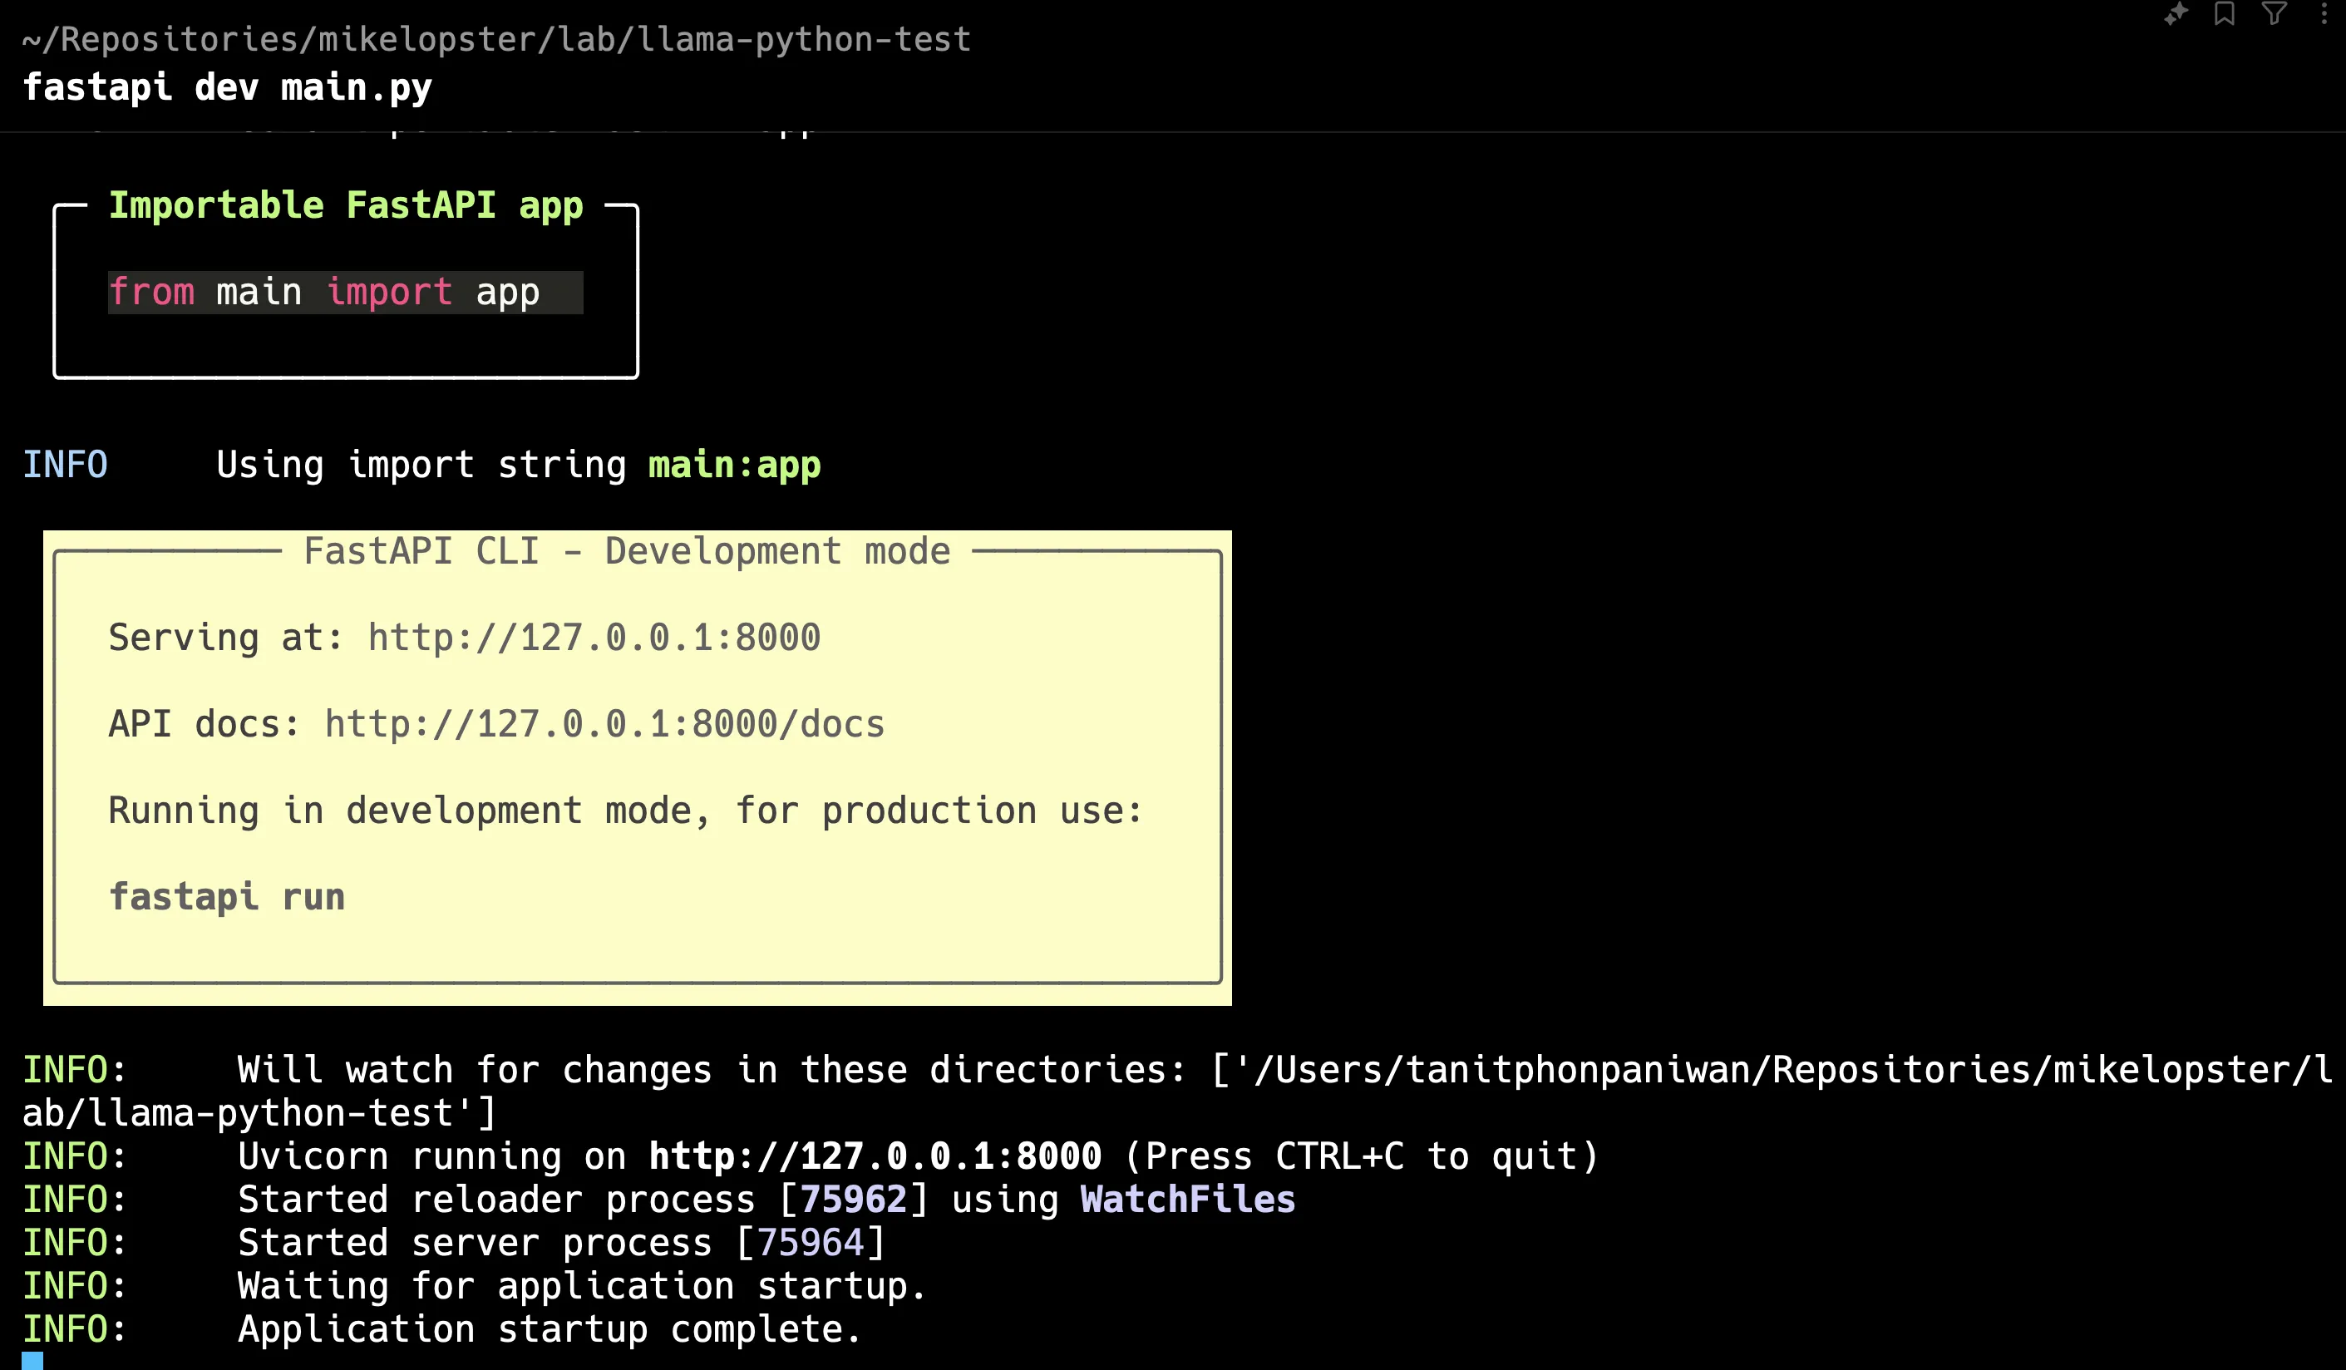
Task: Click the fastapi run command text
Action: tap(227, 897)
